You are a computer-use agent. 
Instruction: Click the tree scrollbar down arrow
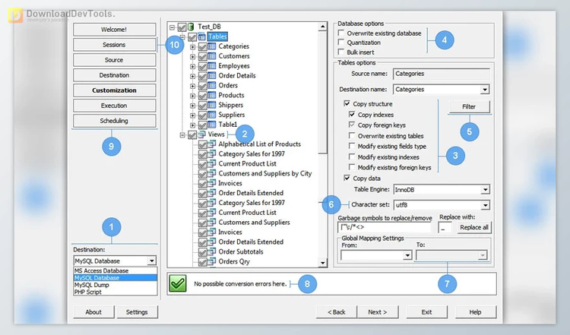pos(322,262)
